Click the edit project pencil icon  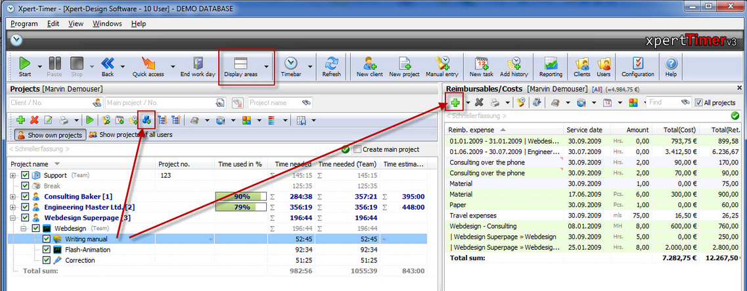point(48,121)
